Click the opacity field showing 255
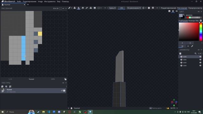This screenshot has width=203, height=114. point(121,8)
